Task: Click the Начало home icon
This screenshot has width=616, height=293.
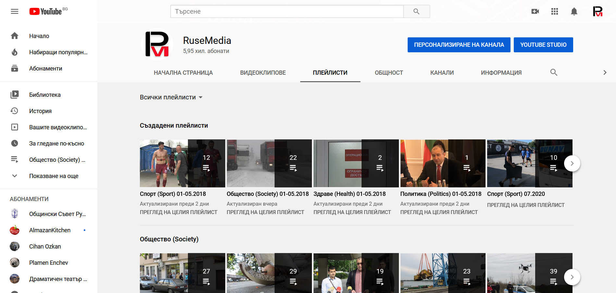Action: click(x=15, y=36)
